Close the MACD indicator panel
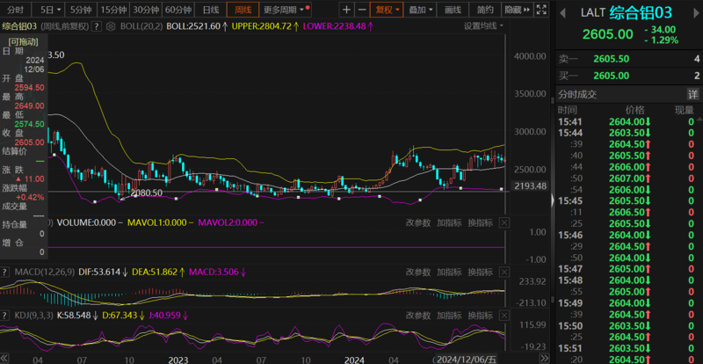The image size is (703, 364). pos(504,273)
